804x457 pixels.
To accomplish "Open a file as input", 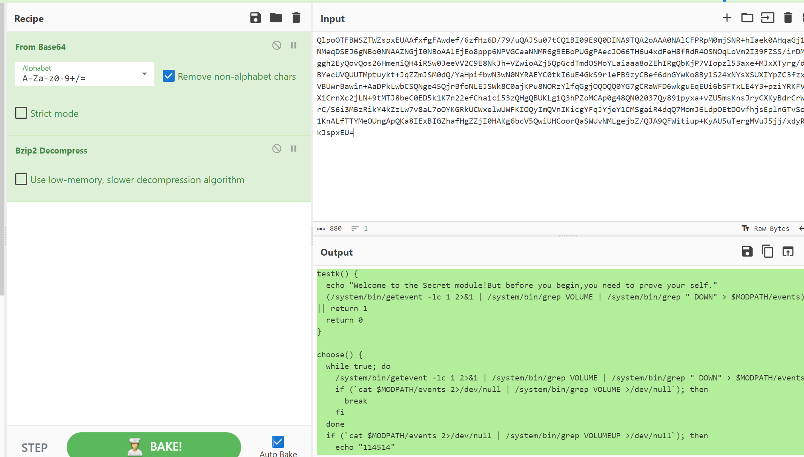I will pos(767,18).
